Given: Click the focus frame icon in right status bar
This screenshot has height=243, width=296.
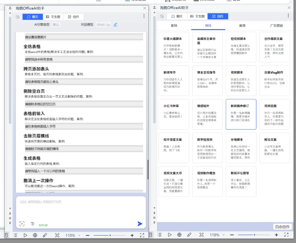Looking at the screenshot, I should click(x=201, y=235).
